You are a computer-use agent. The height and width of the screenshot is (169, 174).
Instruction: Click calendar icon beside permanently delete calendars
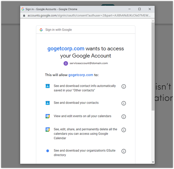click(x=48, y=129)
